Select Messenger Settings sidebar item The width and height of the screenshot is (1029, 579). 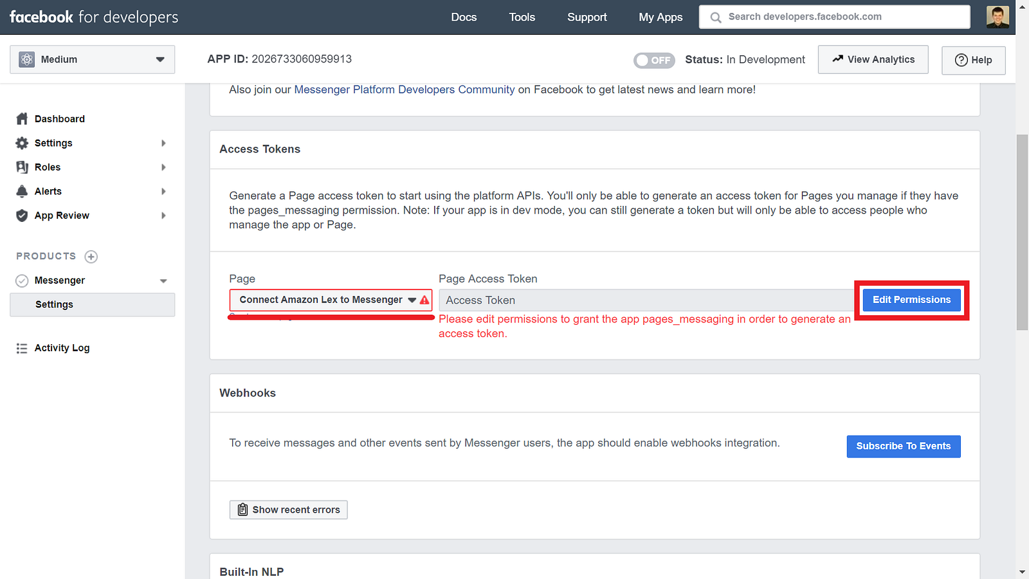pos(92,304)
